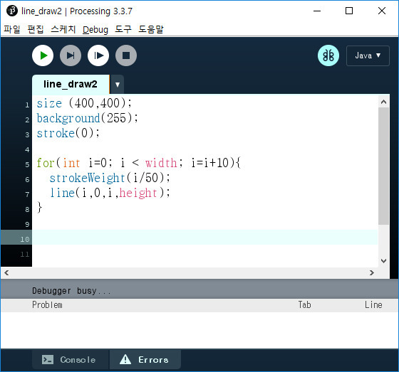Viewport: 399px width, 372px height.
Task: Click the 'strokeWeight(i/50);' code line
Action: pos(110,178)
